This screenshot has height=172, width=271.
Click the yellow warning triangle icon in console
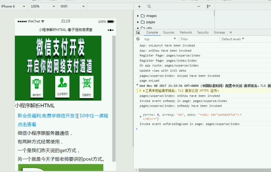[140, 91]
